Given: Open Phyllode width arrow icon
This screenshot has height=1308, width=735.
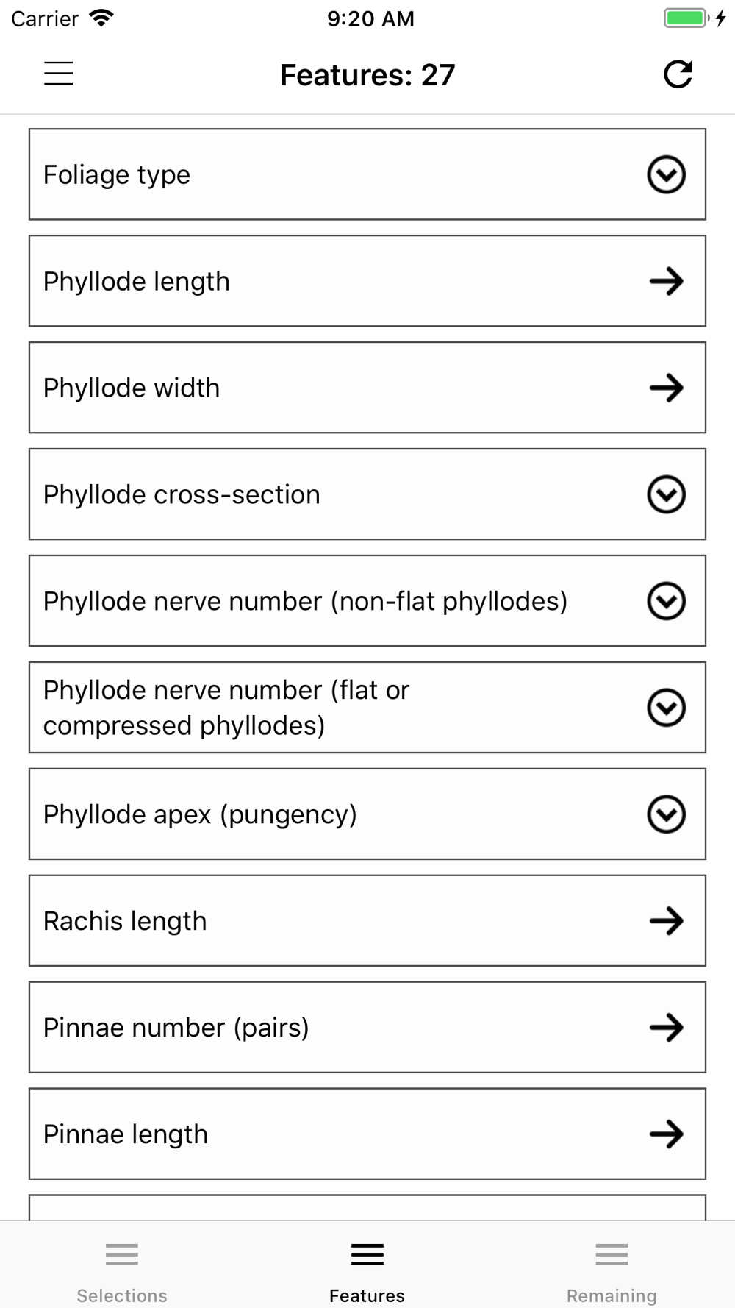Looking at the screenshot, I should point(667,388).
